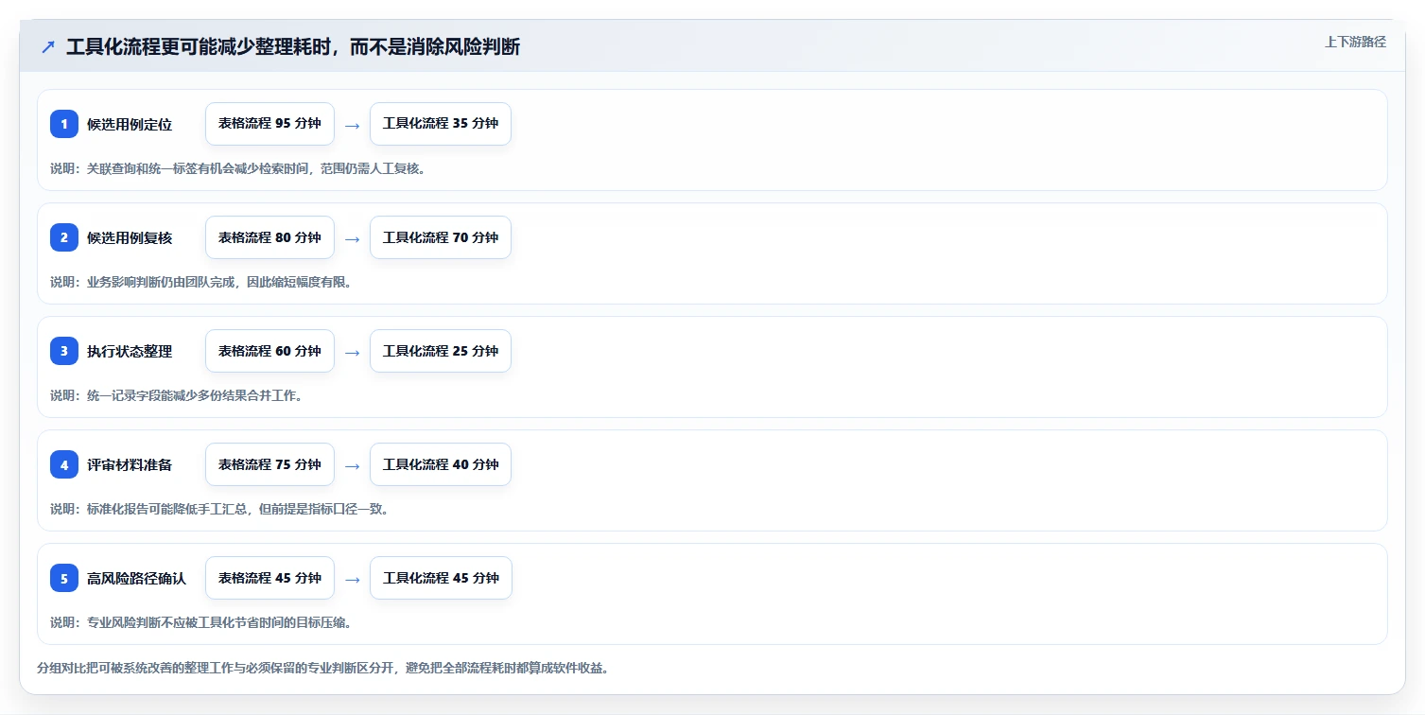Viewport: 1425px width, 715px height.
Task: Click the 上下游路径 label in the header
Action: (1355, 42)
